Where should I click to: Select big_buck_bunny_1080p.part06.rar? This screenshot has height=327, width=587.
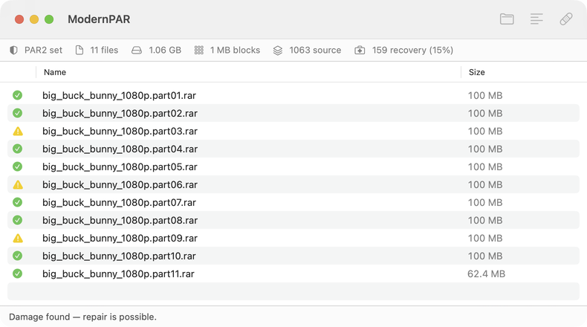tap(293, 184)
